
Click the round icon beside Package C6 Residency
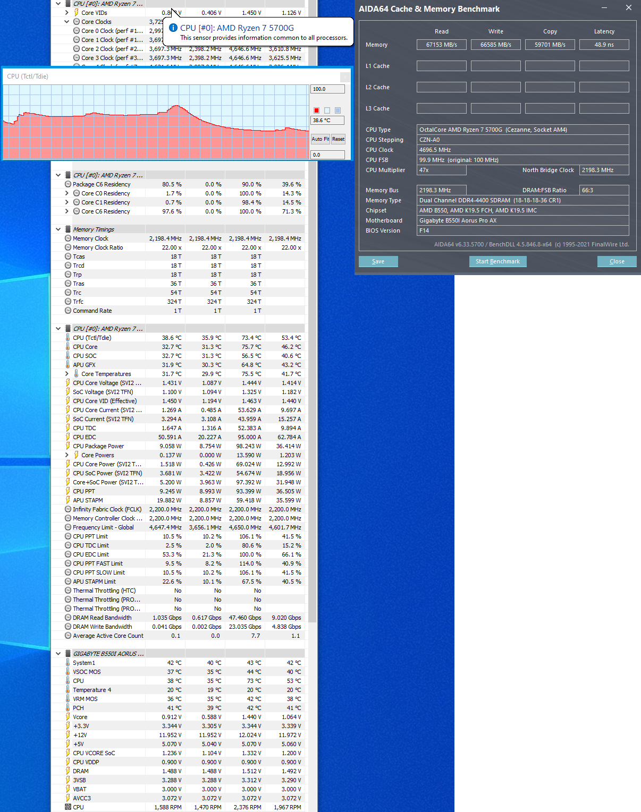point(68,184)
